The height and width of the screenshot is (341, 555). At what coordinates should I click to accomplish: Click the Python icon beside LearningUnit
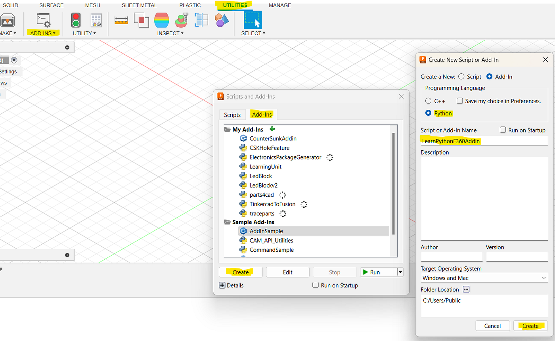tap(243, 167)
